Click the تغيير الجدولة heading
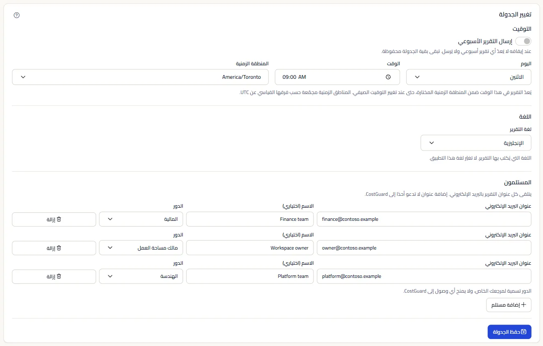Image resolution: width=543 pixels, height=346 pixels. (515, 14)
